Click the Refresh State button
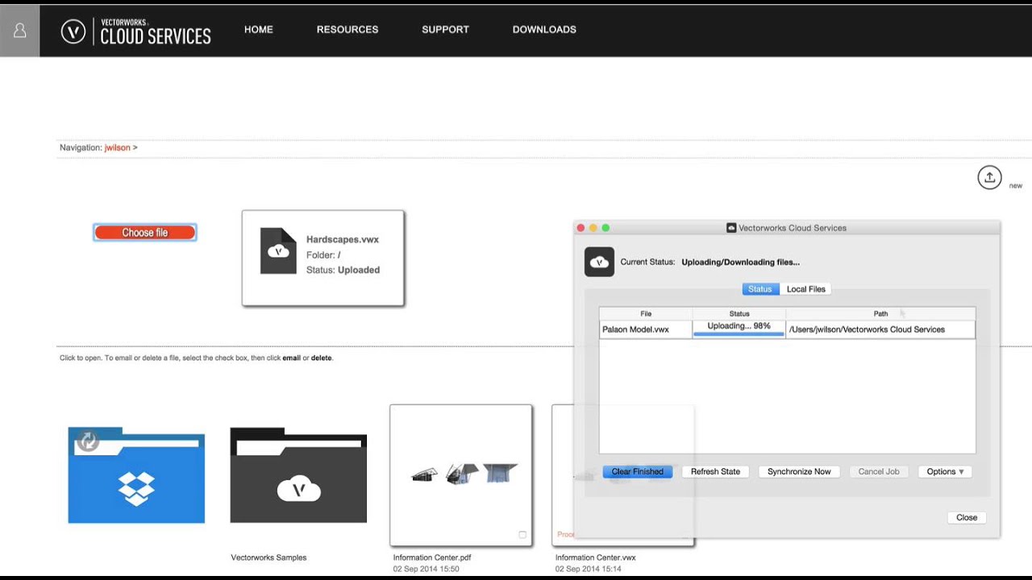1032x580 pixels. pos(715,472)
